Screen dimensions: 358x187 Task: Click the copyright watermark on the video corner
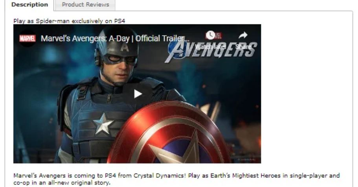[x=246, y=159]
